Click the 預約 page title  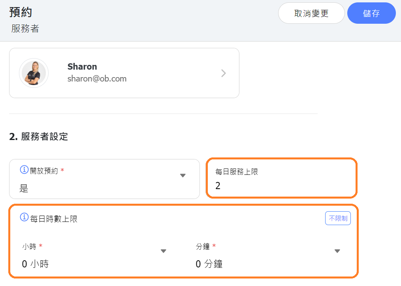point(21,12)
